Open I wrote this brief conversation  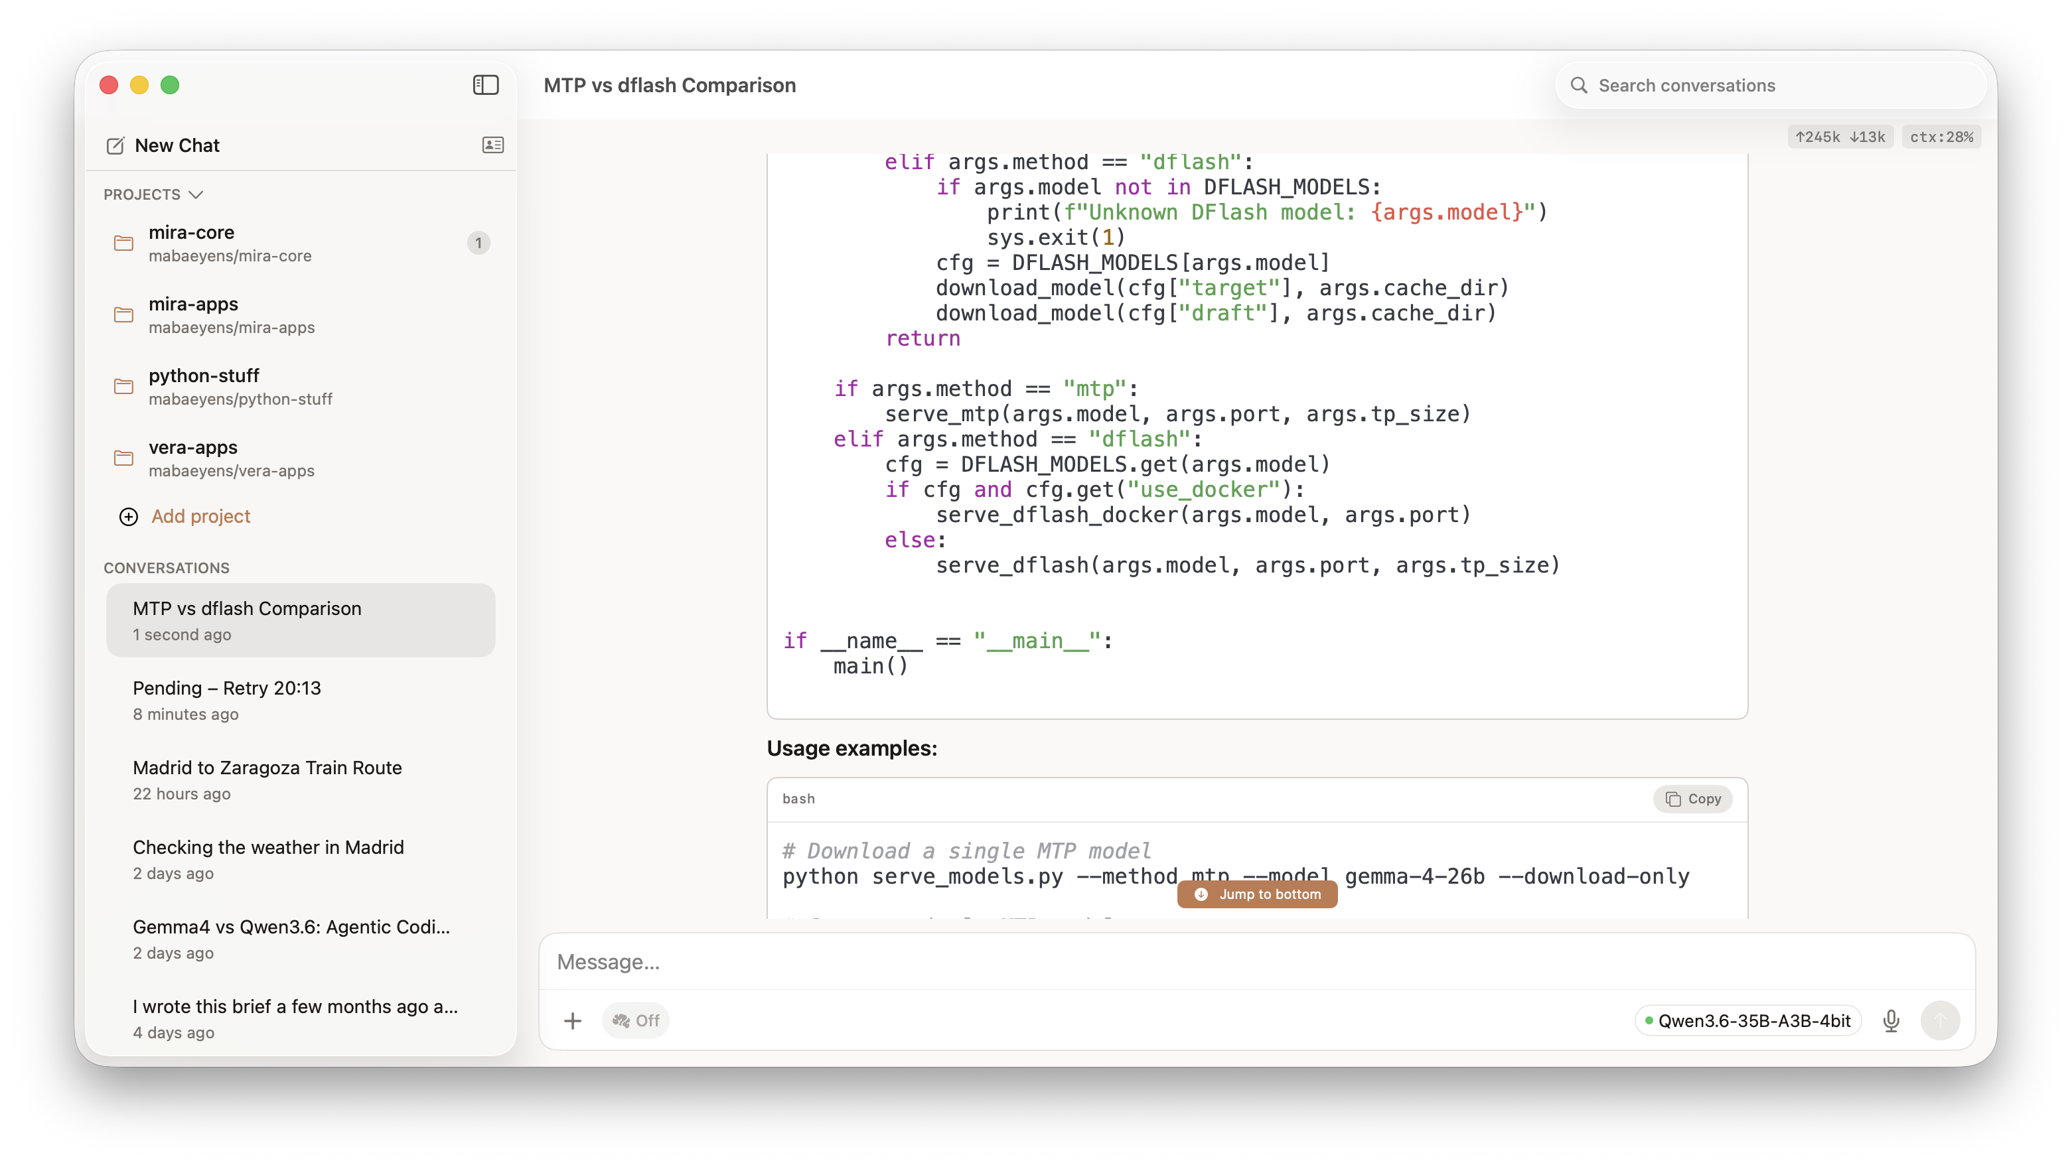click(x=300, y=1018)
